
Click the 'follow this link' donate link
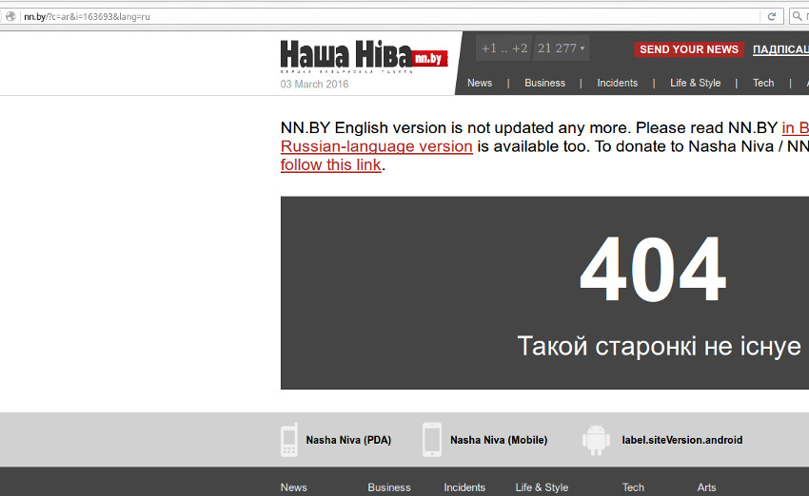coord(330,164)
